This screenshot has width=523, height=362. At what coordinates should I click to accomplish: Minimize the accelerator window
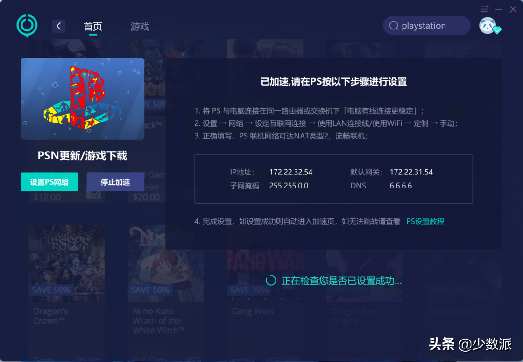[x=499, y=9]
